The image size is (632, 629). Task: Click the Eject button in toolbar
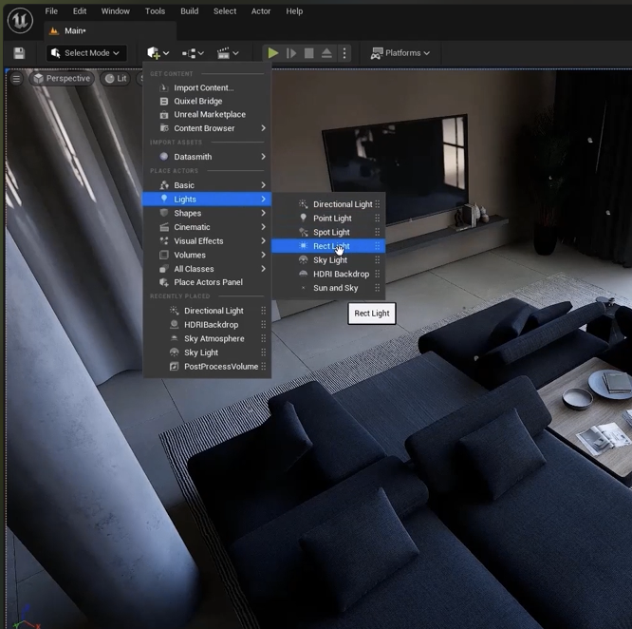(326, 53)
